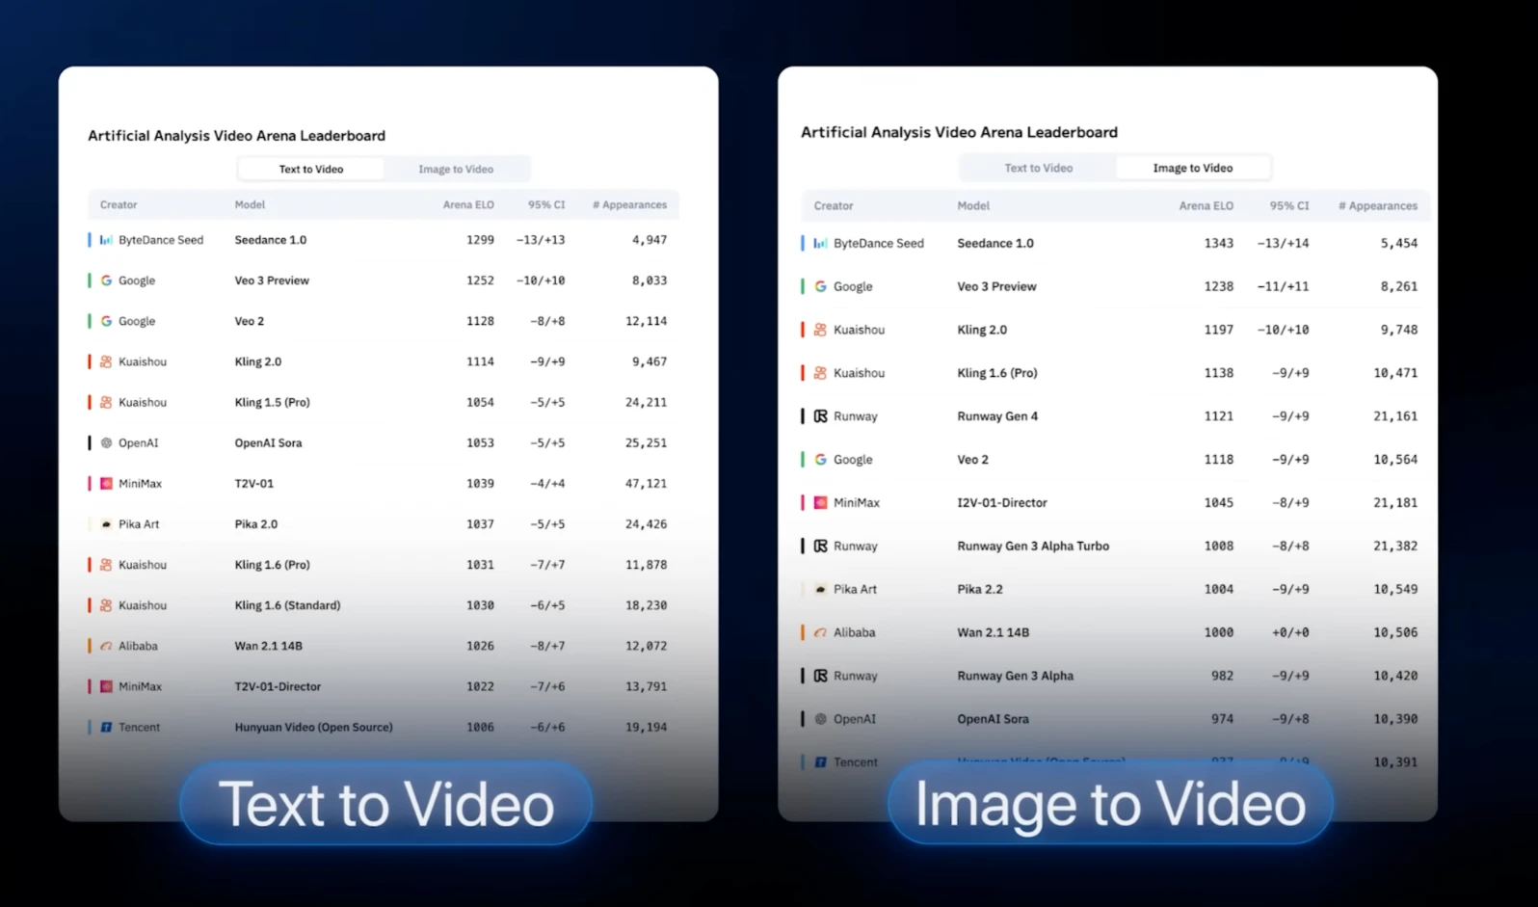Click Kuaishou logo beside Kling 2.0, ELO 1114
This screenshot has height=907, width=1538.
coord(106,361)
